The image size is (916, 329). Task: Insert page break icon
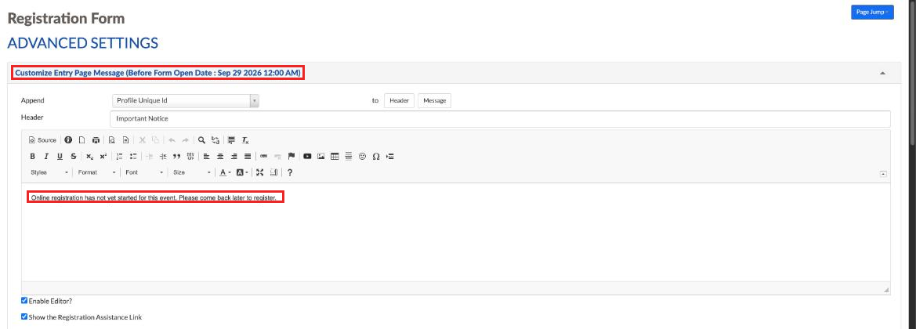coord(390,157)
